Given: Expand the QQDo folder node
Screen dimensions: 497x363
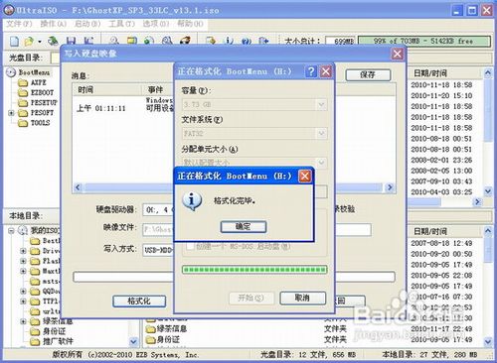Looking at the screenshot, I should click(x=23, y=292).
